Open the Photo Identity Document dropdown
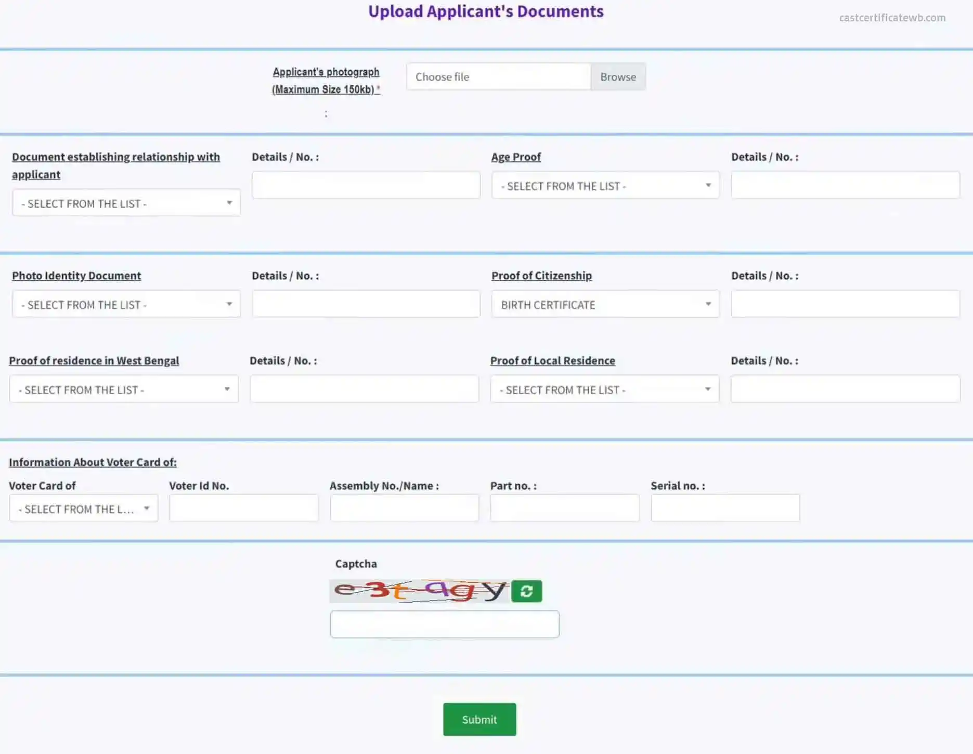This screenshot has width=973, height=754. point(126,304)
